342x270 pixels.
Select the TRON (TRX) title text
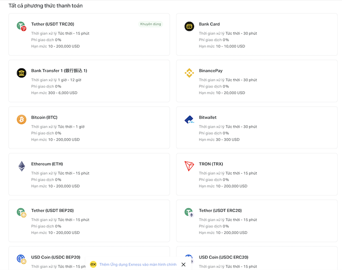(211, 164)
